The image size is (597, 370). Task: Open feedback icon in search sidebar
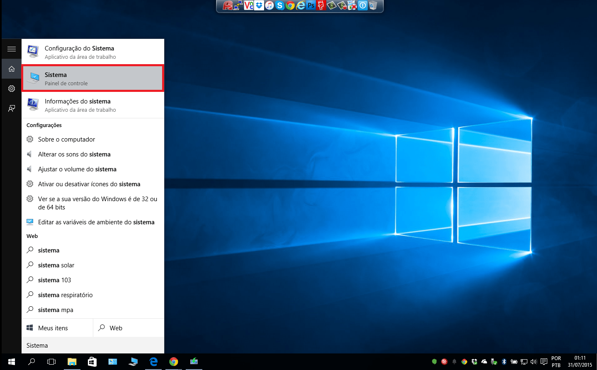12,108
